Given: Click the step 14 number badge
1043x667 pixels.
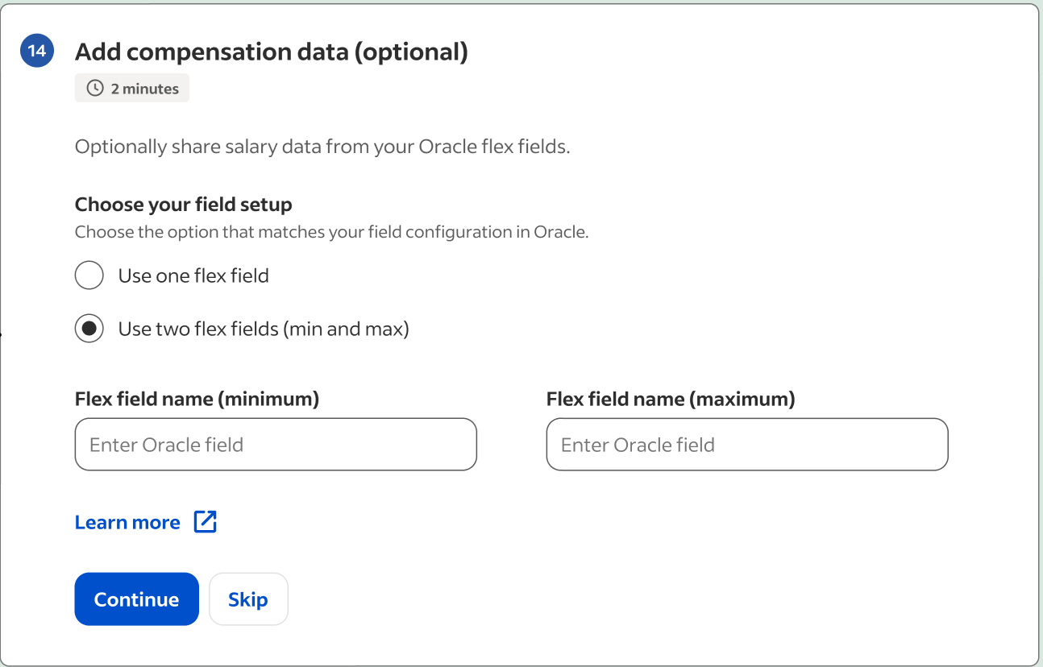Looking at the screenshot, I should coord(37,52).
